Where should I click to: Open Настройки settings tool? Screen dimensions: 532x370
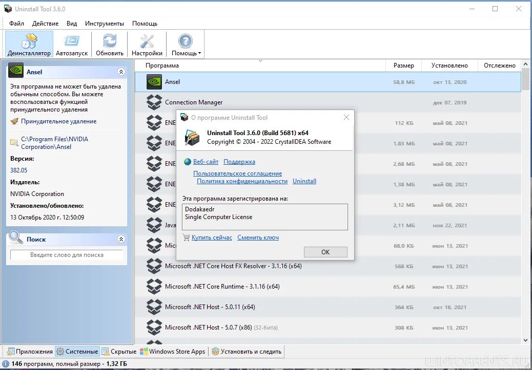[x=147, y=44]
